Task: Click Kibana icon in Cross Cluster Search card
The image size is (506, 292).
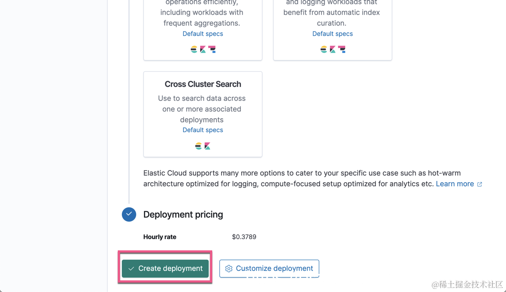Action: point(207,146)
